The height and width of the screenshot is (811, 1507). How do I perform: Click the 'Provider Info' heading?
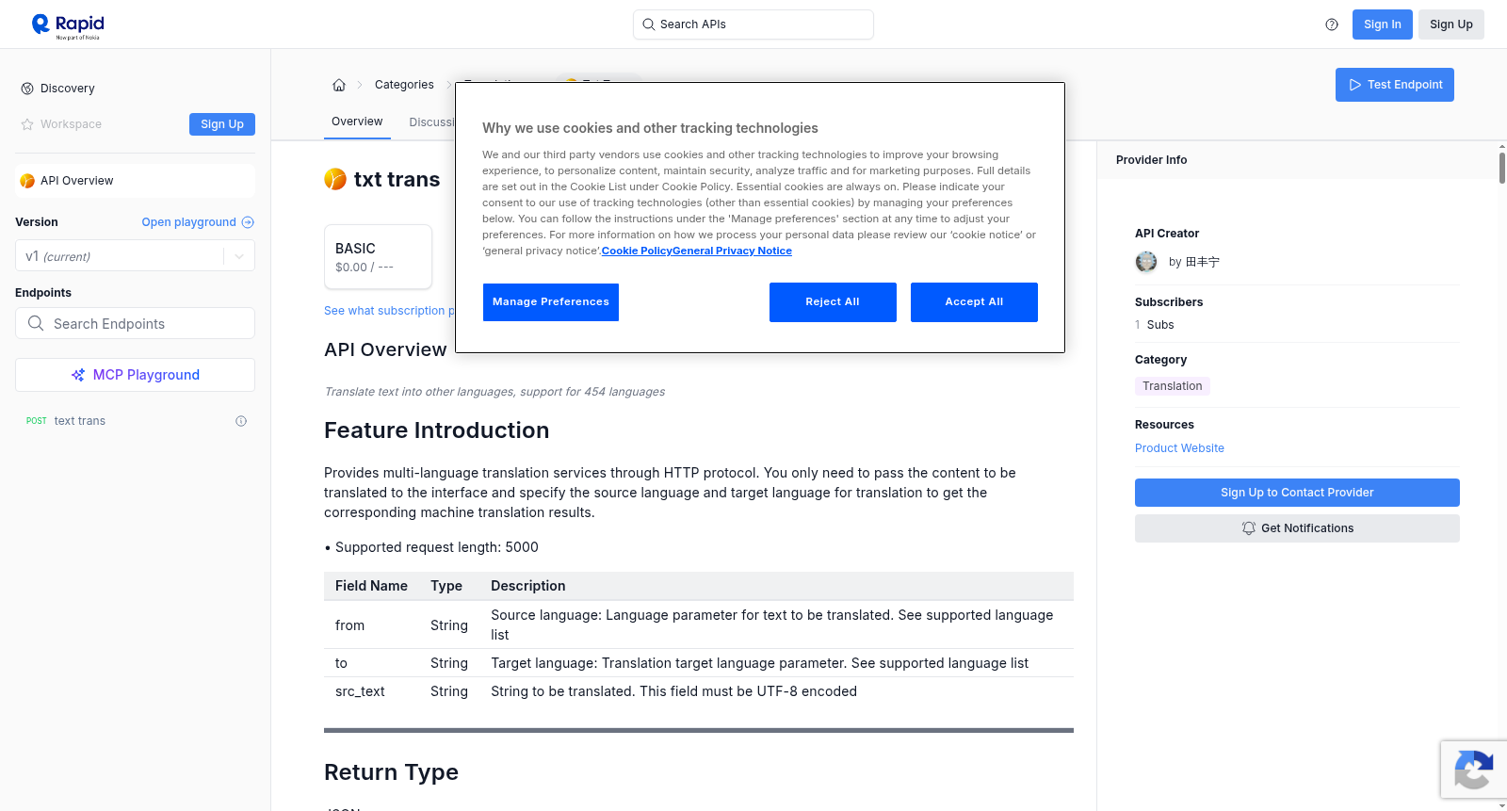pyautogui.click(x=1151, y=160)
